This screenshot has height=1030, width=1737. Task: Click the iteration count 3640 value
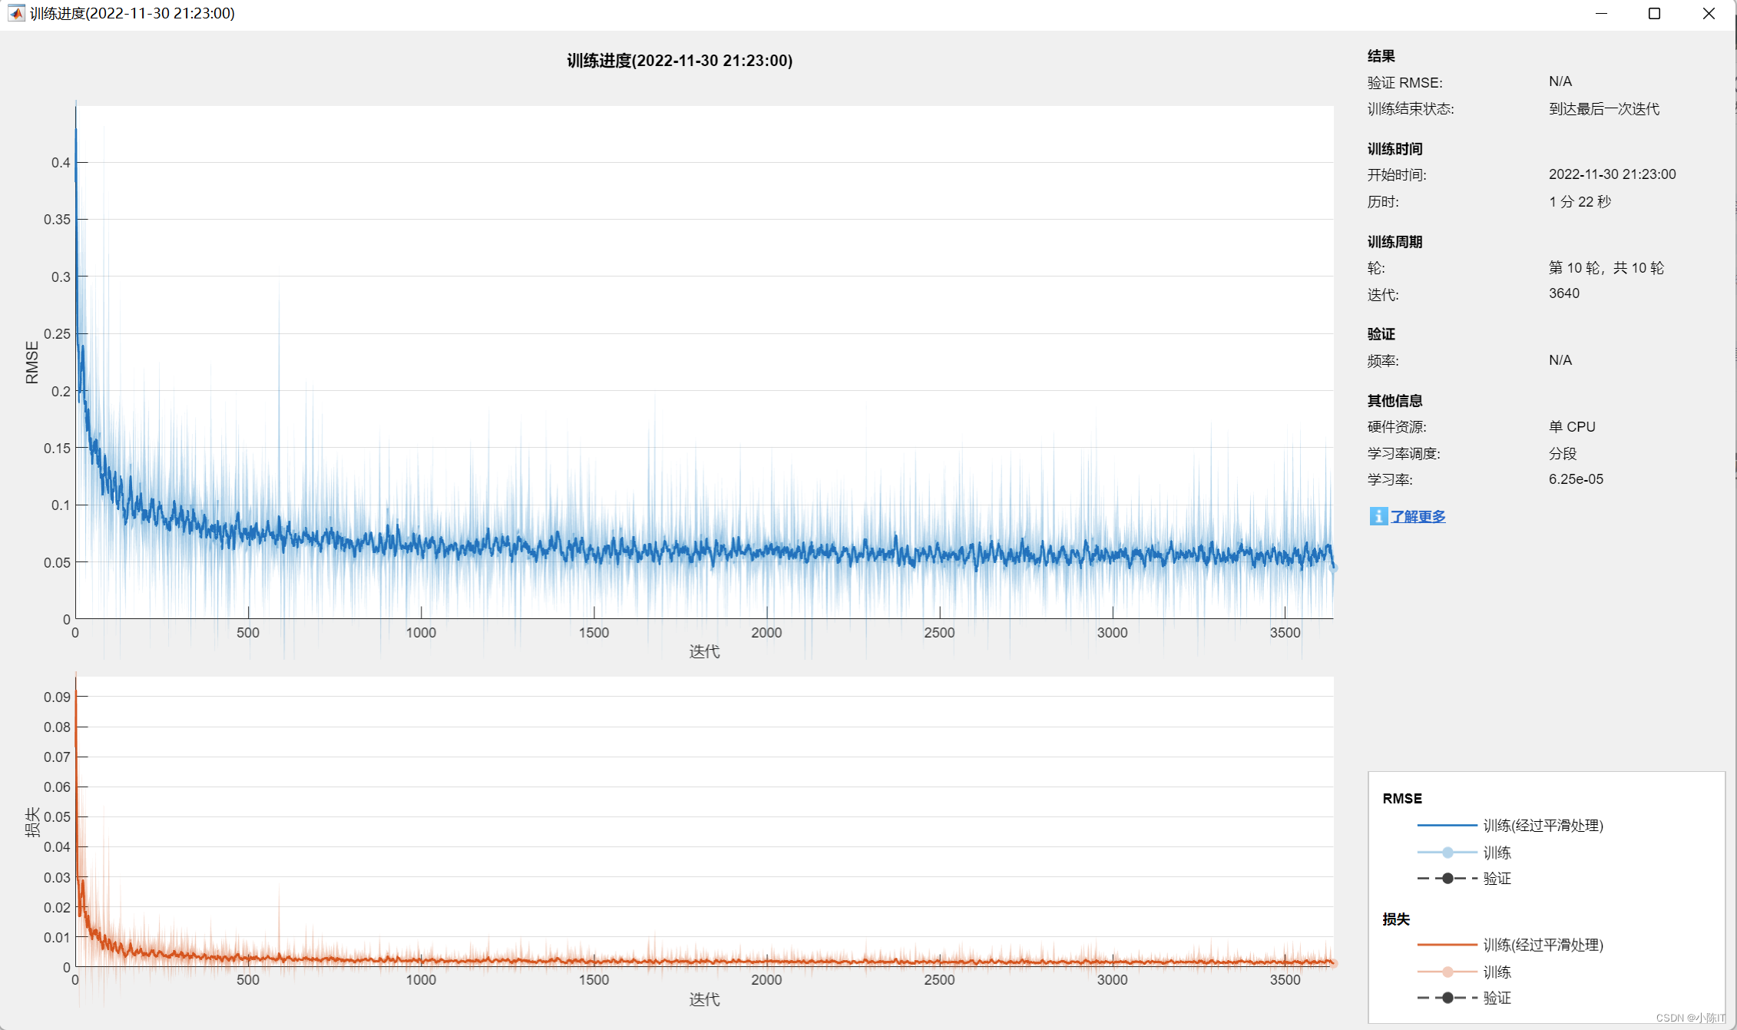click(x=1563, y=293)
